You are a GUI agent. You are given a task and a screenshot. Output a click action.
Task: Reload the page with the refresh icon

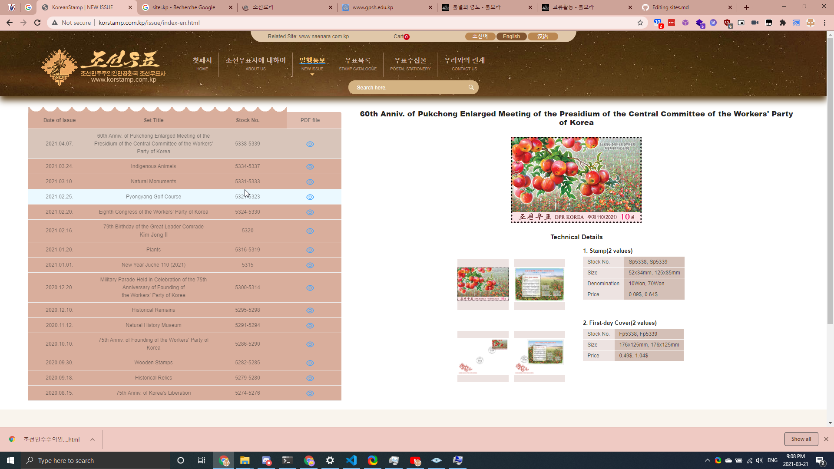coord(37,23)
